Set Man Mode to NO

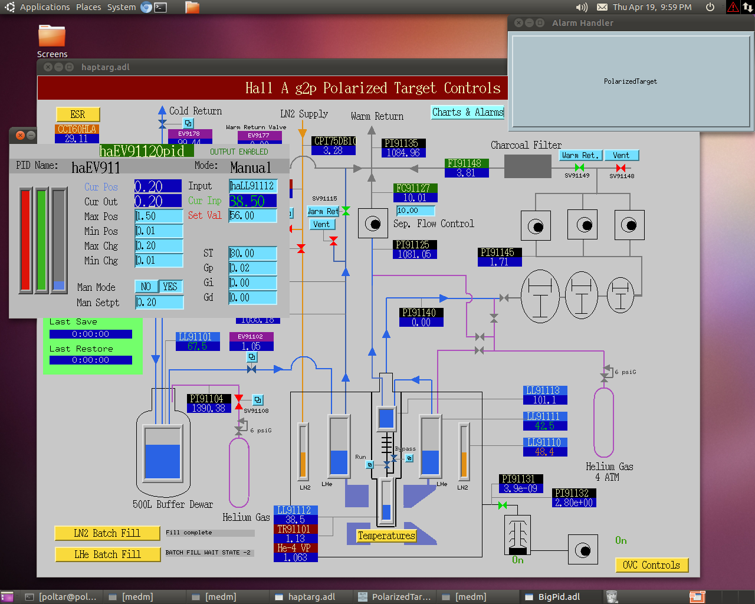click(x=146, y=287)
